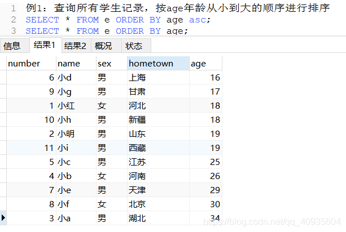Click the hometown column header

pos(158,64)
